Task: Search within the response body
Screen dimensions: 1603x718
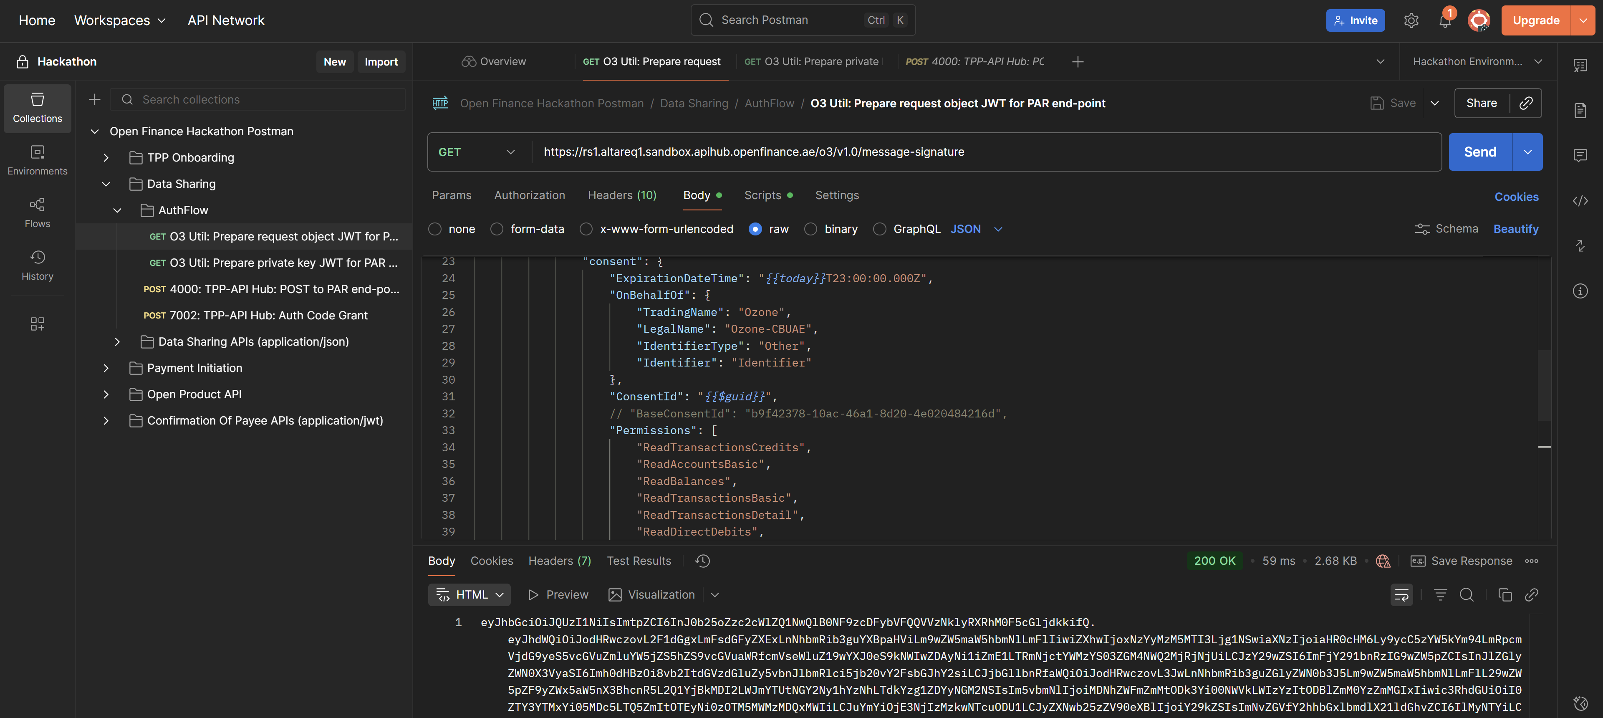Action: (x=1467, y=595)
